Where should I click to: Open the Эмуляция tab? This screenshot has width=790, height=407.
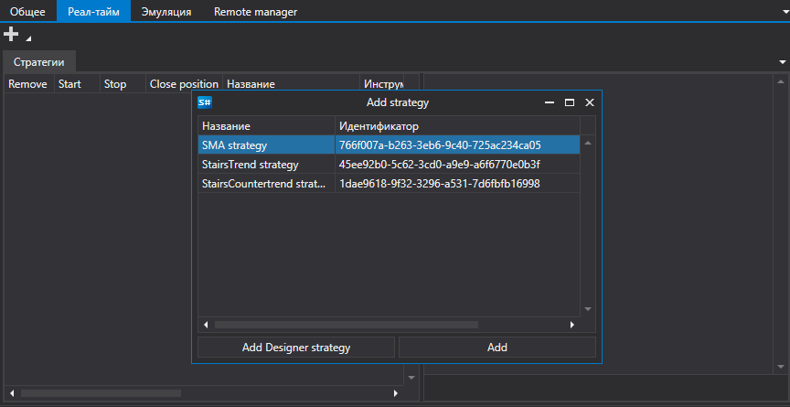[166, 12]
